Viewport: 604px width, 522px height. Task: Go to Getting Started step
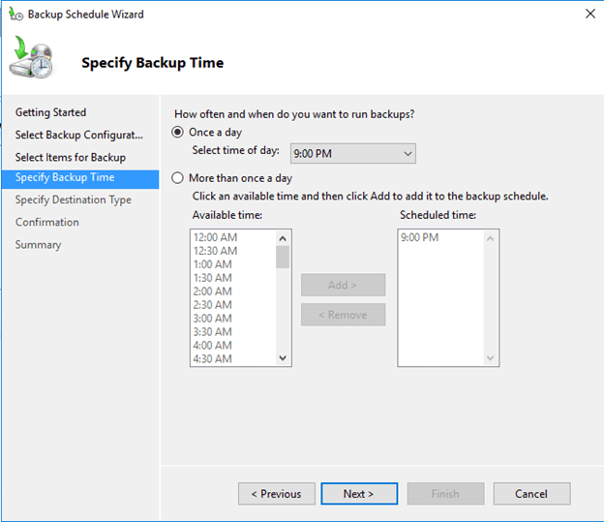[51, 112]
